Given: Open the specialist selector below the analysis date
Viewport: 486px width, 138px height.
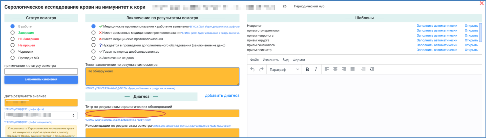Looking at the screenshot, I should (41, 115).
